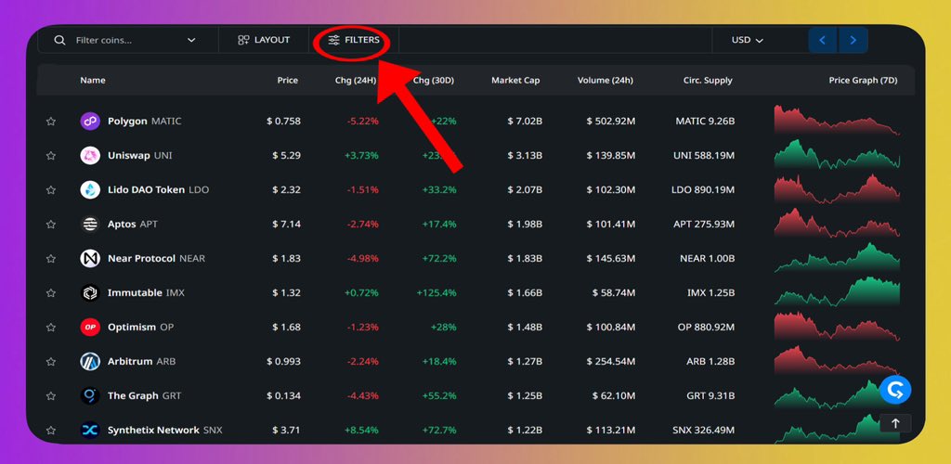Image resolution: width=951 pixels, height=464 pixels.
Task: Click The Graph GRT coin logo
Action: pyautogui.click(x=90, y=395)
